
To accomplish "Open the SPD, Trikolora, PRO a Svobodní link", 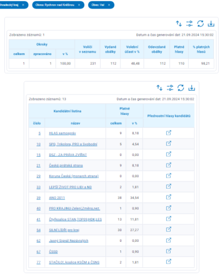I will point(73,144).
